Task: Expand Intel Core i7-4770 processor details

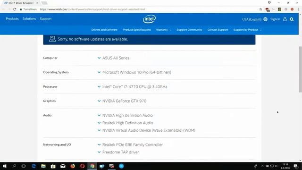Action: (x=99, y=86)
